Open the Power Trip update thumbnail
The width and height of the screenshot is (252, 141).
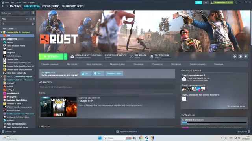pyautogui.click(x=58, y=107)
